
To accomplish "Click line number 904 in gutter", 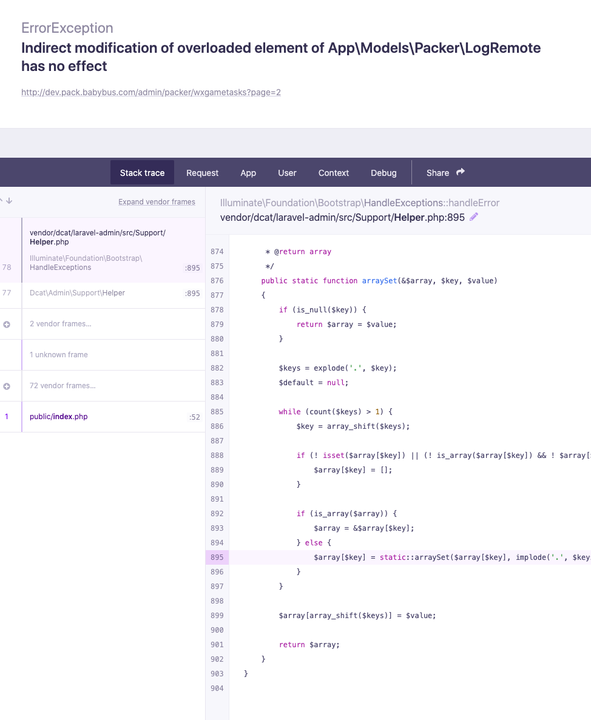I will tap(217, 688).
